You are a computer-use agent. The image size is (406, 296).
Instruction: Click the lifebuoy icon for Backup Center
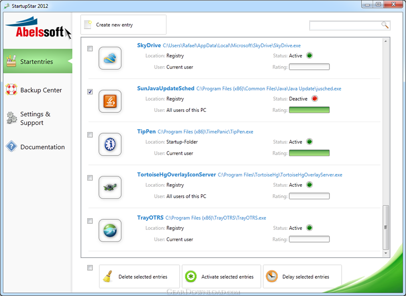coord(11,89)
